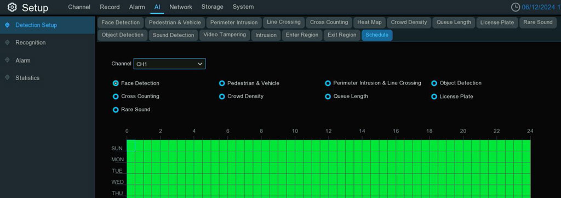Open the System top menu
Screen dimensions: 561x198
pyautogui.click(x=243, y=7)
